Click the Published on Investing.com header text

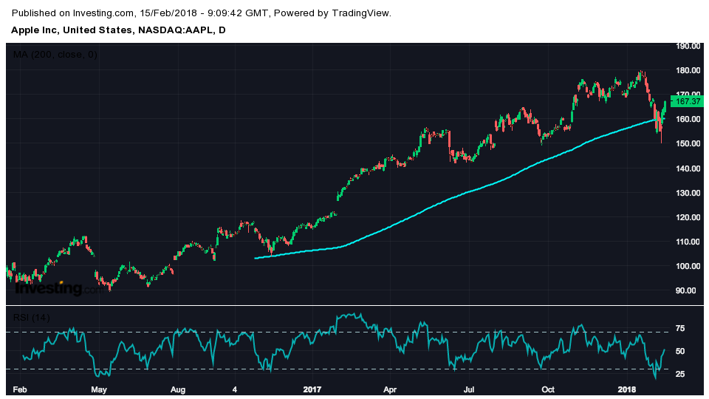coord(201,13)
